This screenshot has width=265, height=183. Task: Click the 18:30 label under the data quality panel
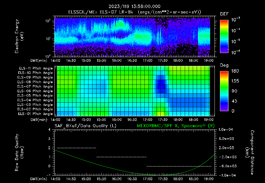tap(193, 179)
